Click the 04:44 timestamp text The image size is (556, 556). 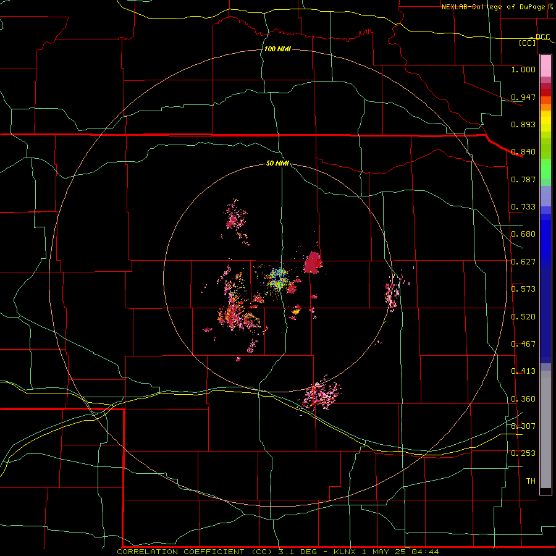pos(425,552)
